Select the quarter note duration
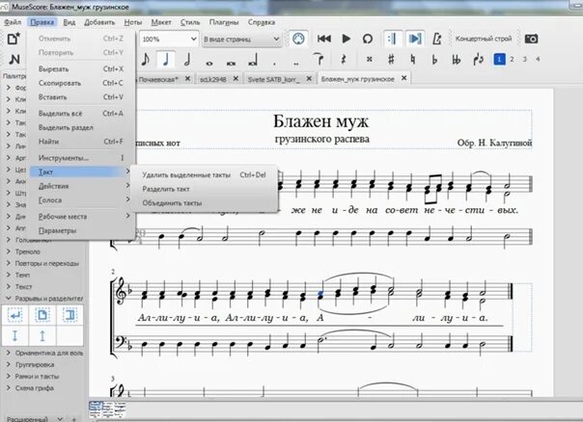Image resolution: width=583 pixels, height=422 pixels. click(166, 60)
